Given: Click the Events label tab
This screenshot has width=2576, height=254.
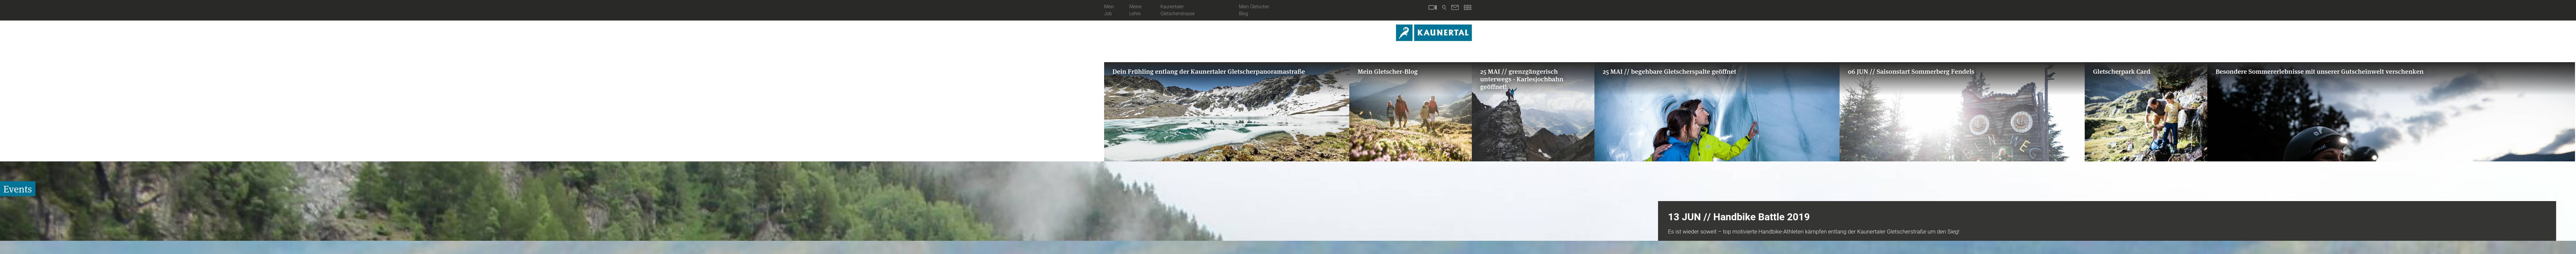Looking at the screenshot, I should [18, 189].
